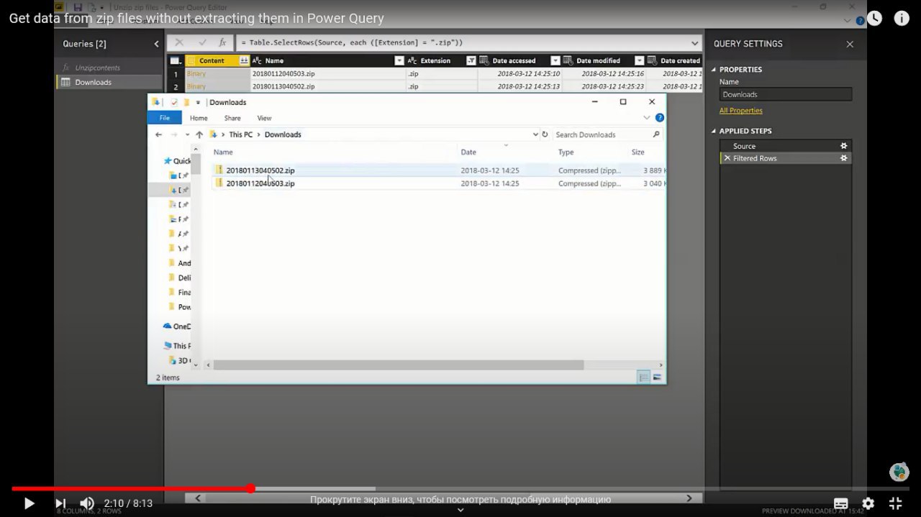Select the Source applied step

point(744,146)
